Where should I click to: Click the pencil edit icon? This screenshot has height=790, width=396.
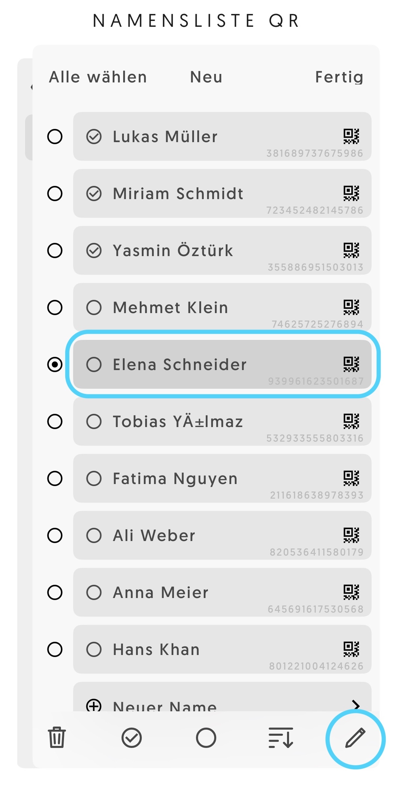coord(355,738)
